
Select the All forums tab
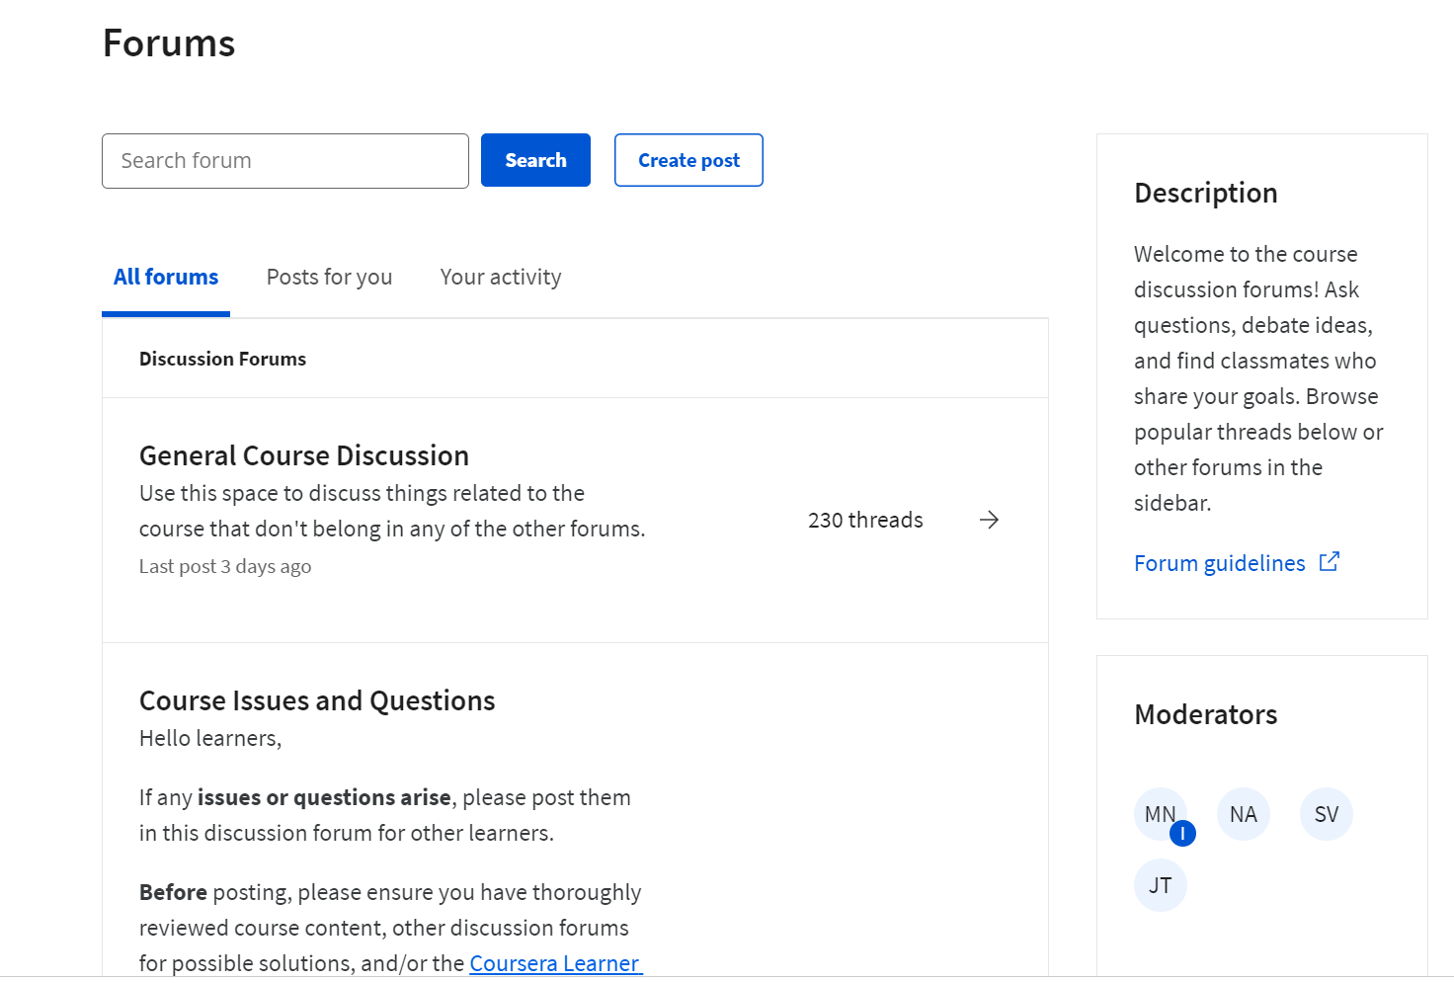(x=165, y=277)
